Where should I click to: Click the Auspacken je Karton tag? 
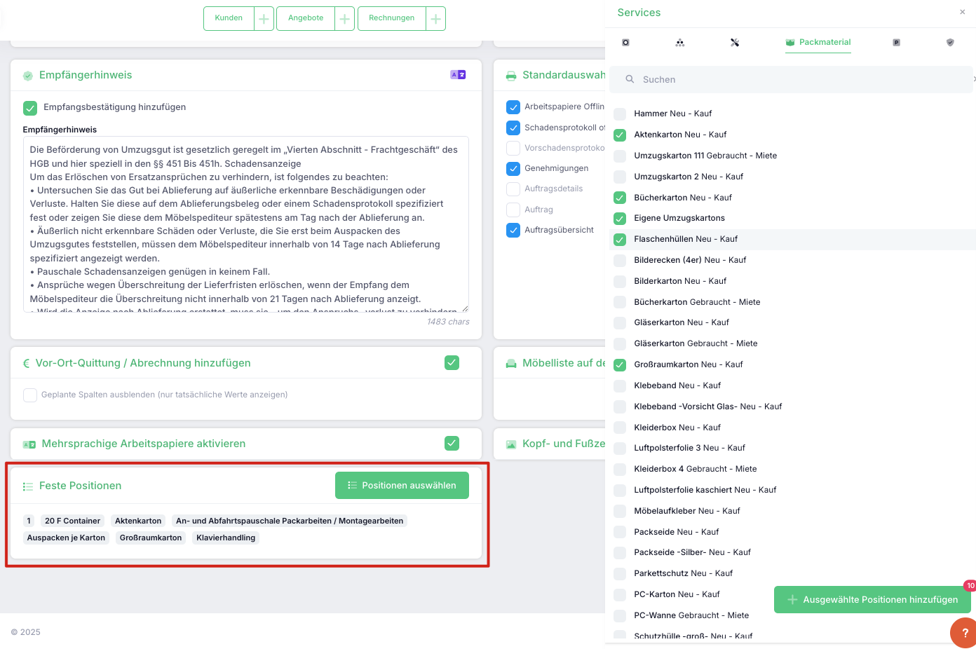67,538
